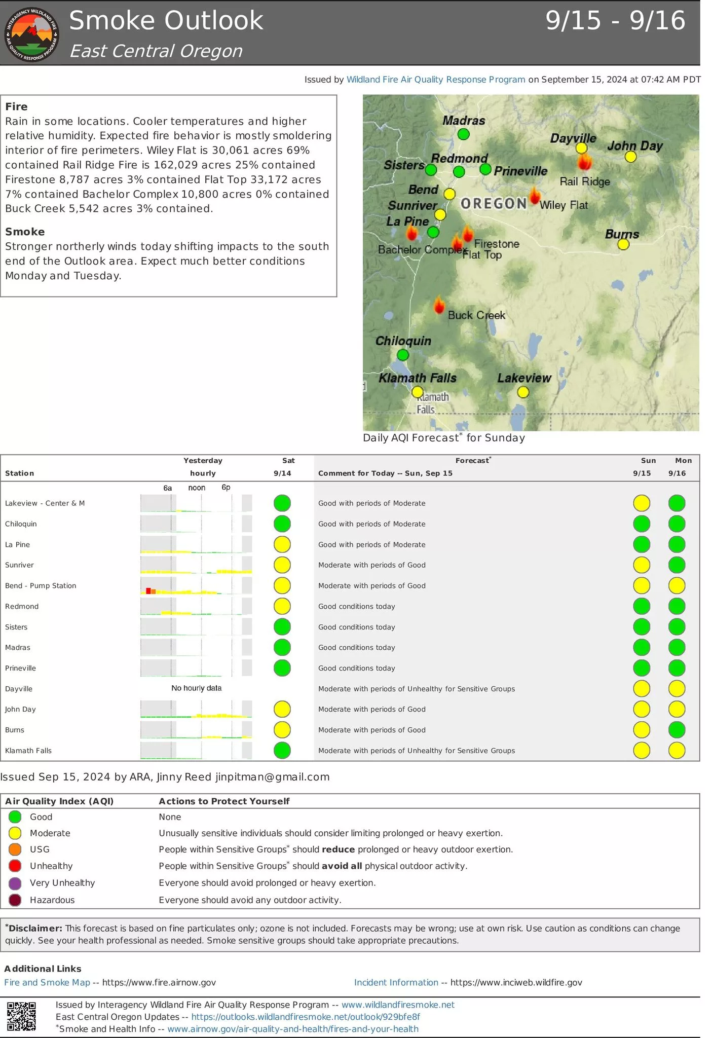Open the www.wildlandfiresmoke.net link
The height and width of the screenshot is (1038, 713).
click(398, 1005)
